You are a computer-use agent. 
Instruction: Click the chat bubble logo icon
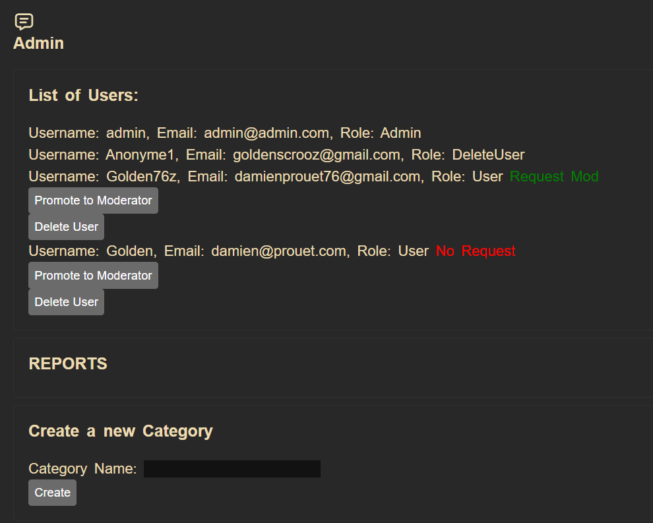tap(24, 22)
